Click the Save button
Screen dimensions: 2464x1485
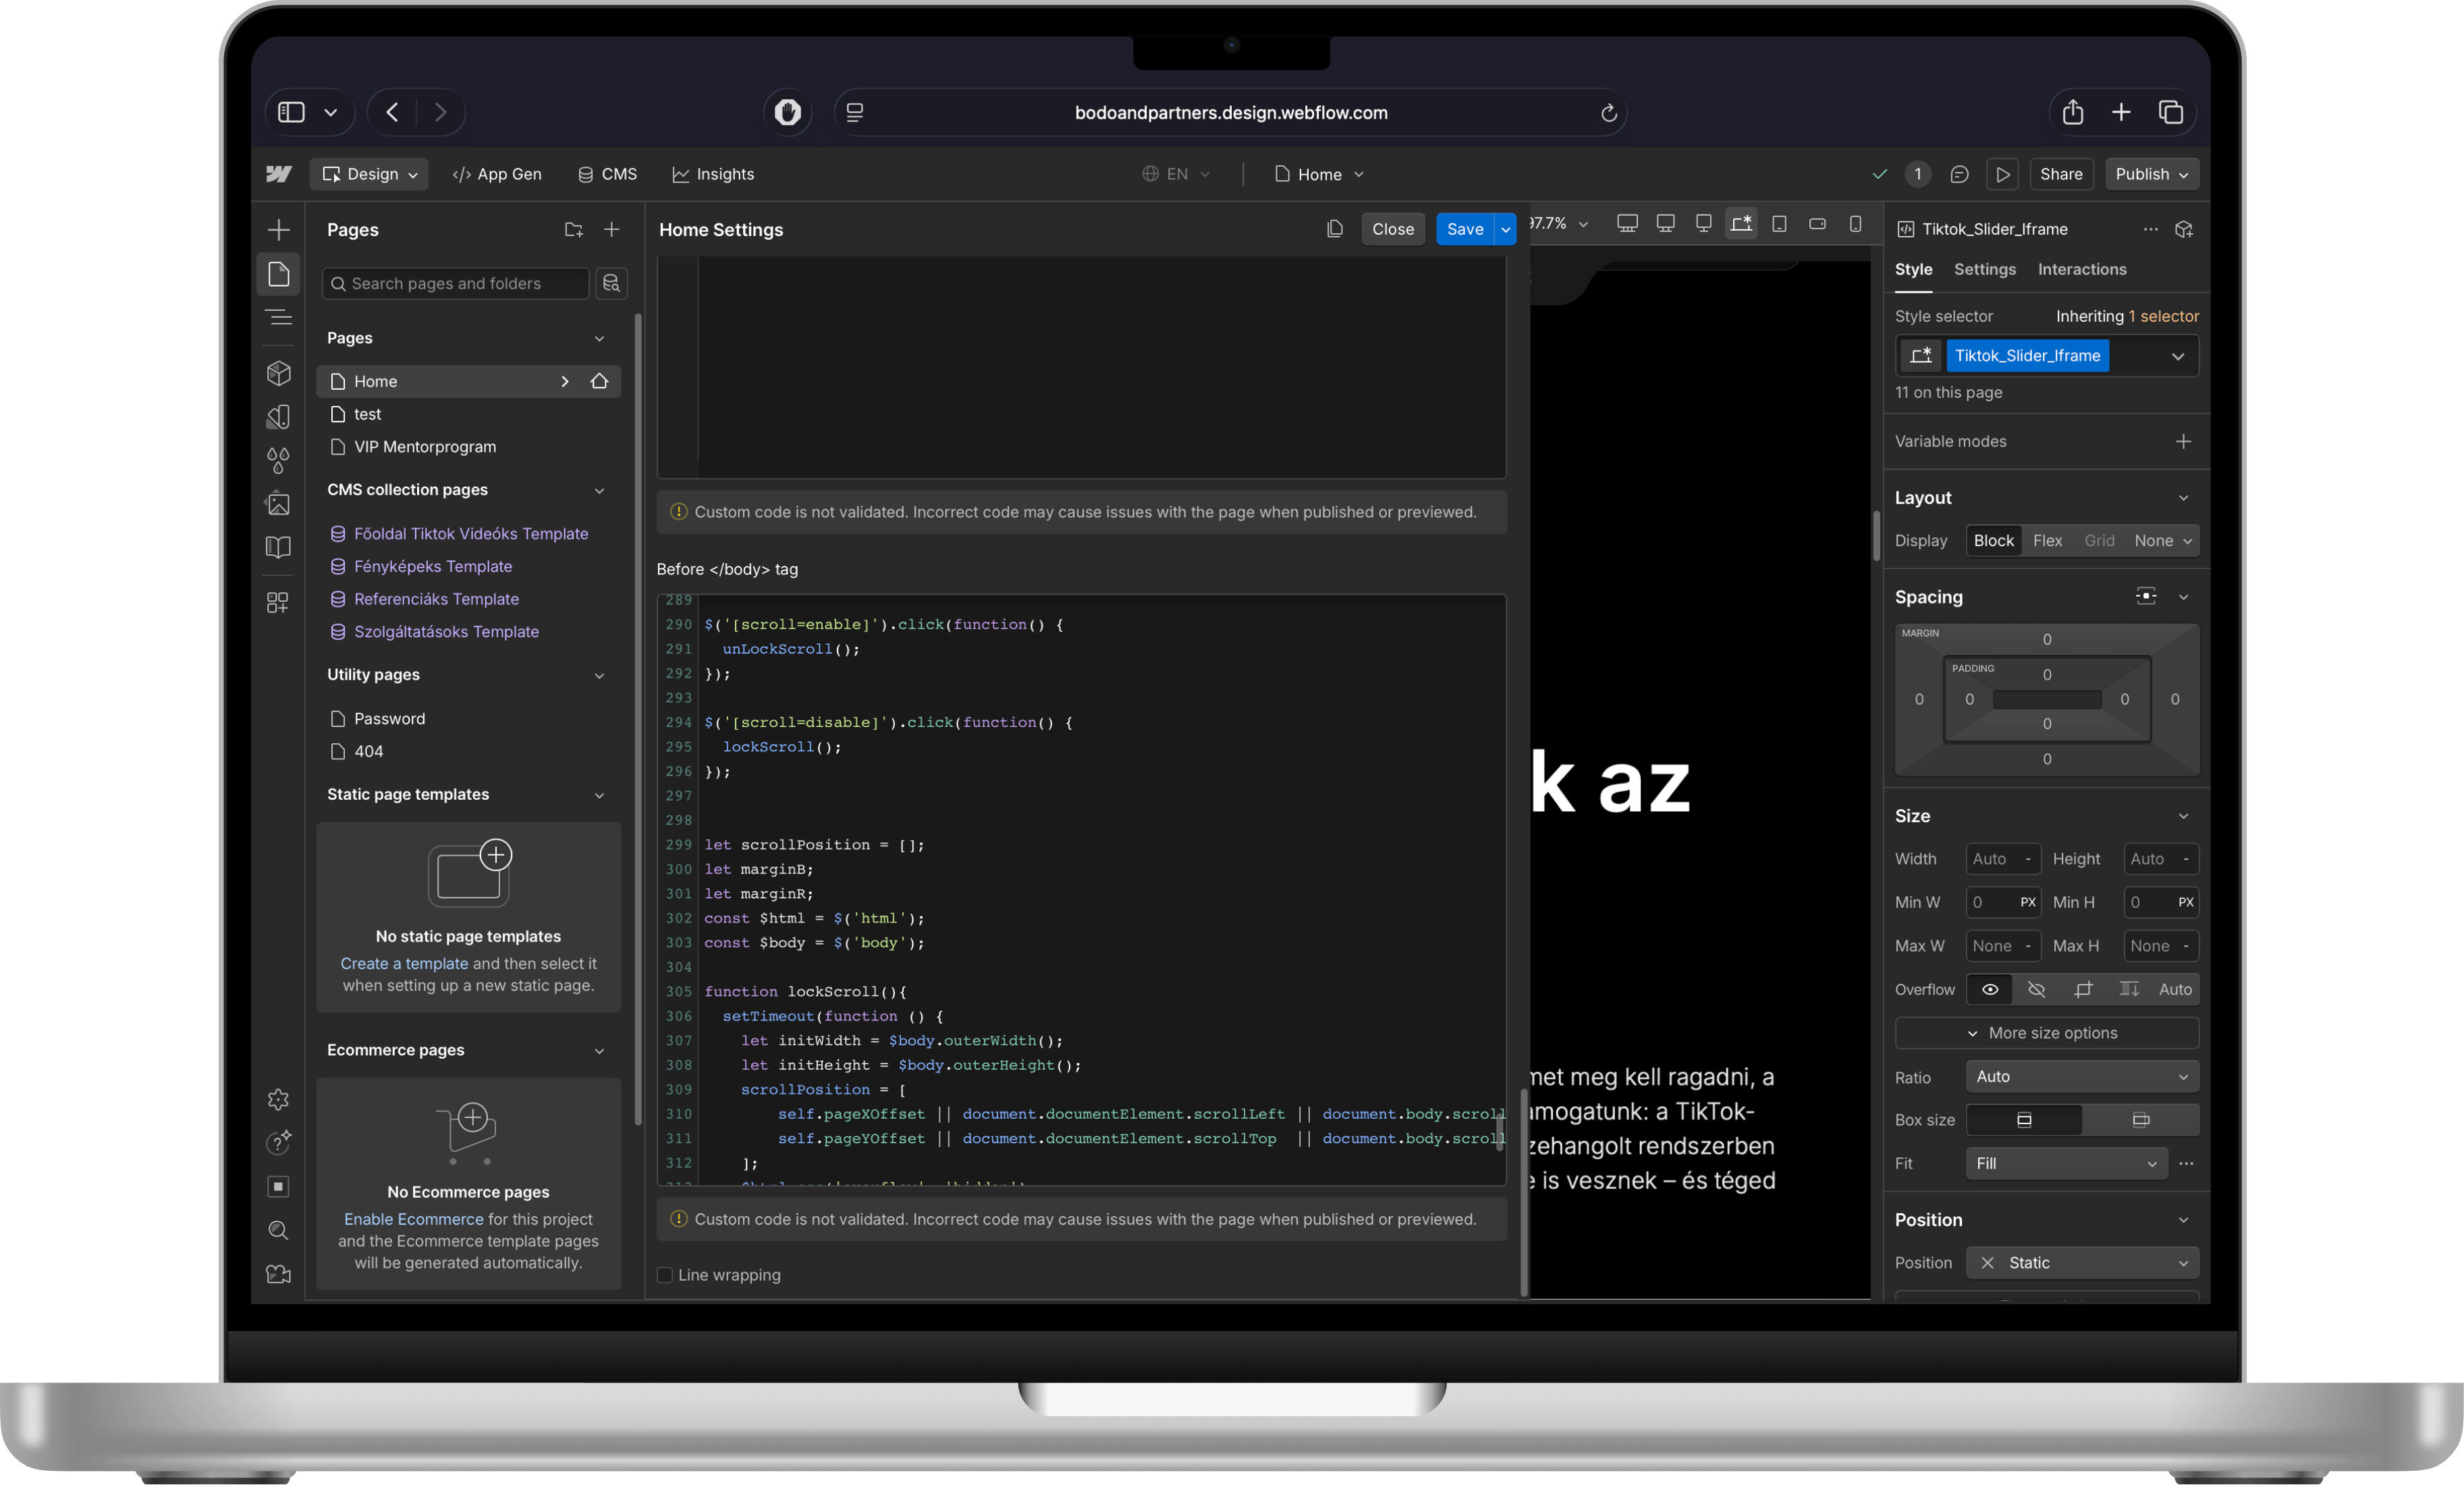1464,229
